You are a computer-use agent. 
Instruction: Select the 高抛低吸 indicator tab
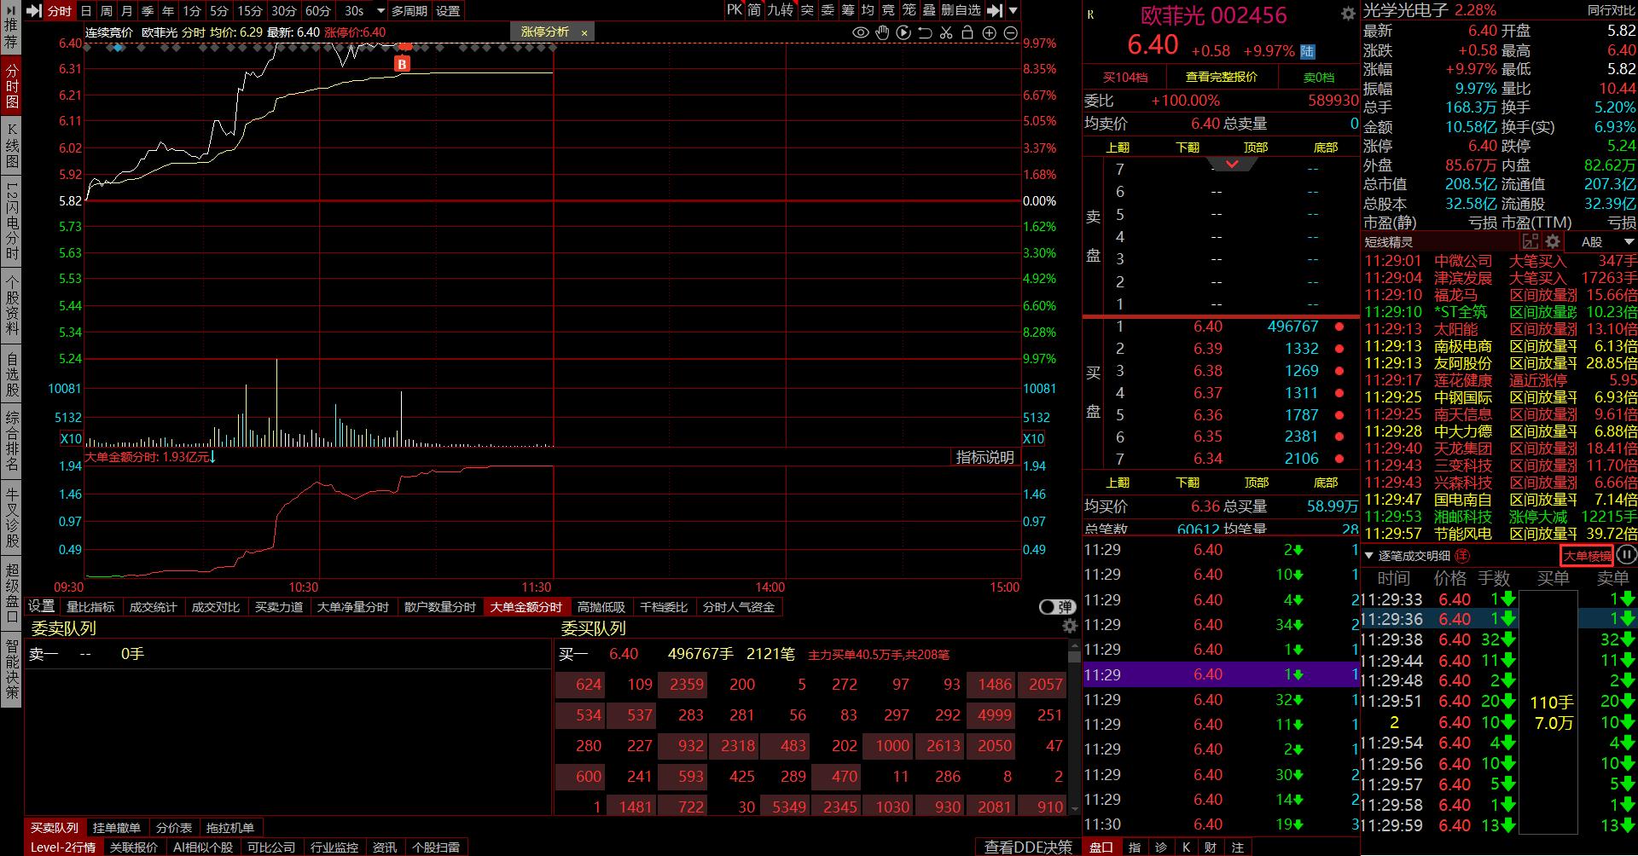(601, 607)
